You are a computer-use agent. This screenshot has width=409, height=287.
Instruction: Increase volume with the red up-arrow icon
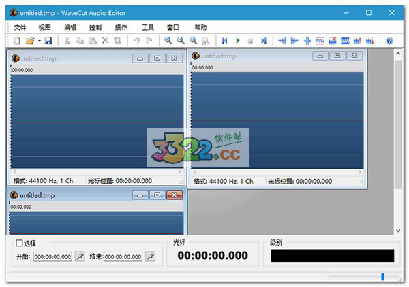[357, 41]
